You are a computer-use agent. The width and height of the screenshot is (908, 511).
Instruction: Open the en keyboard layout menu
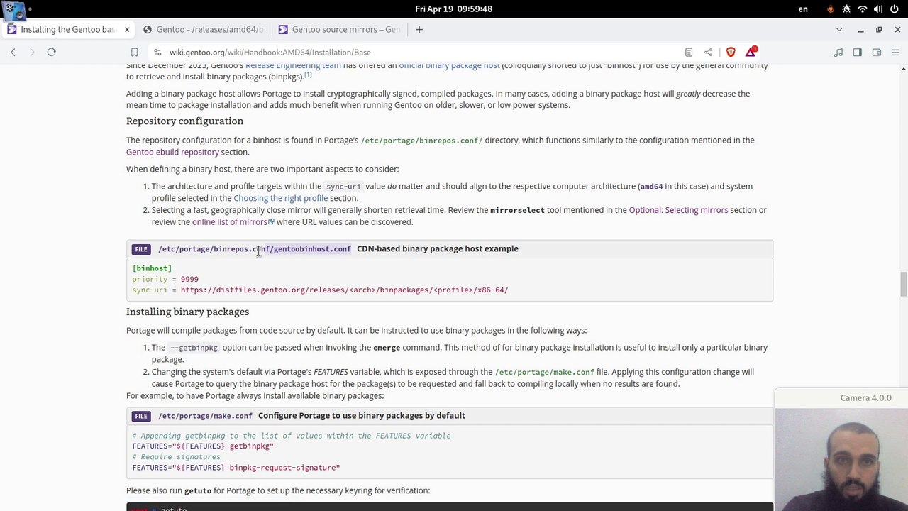pyautogui.click(x=803, y=9)
